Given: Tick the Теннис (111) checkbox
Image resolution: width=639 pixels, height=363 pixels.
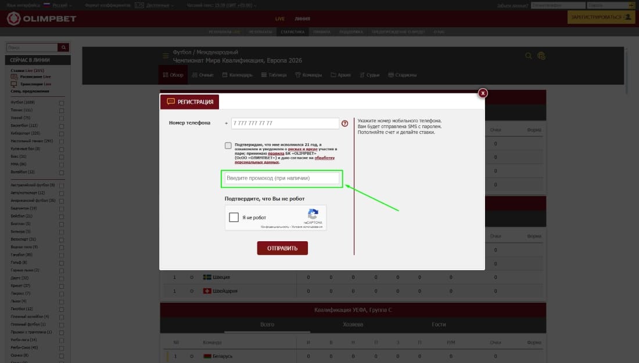Looking at the screenshot, I should pyautogui.click(x=62, y=111).
